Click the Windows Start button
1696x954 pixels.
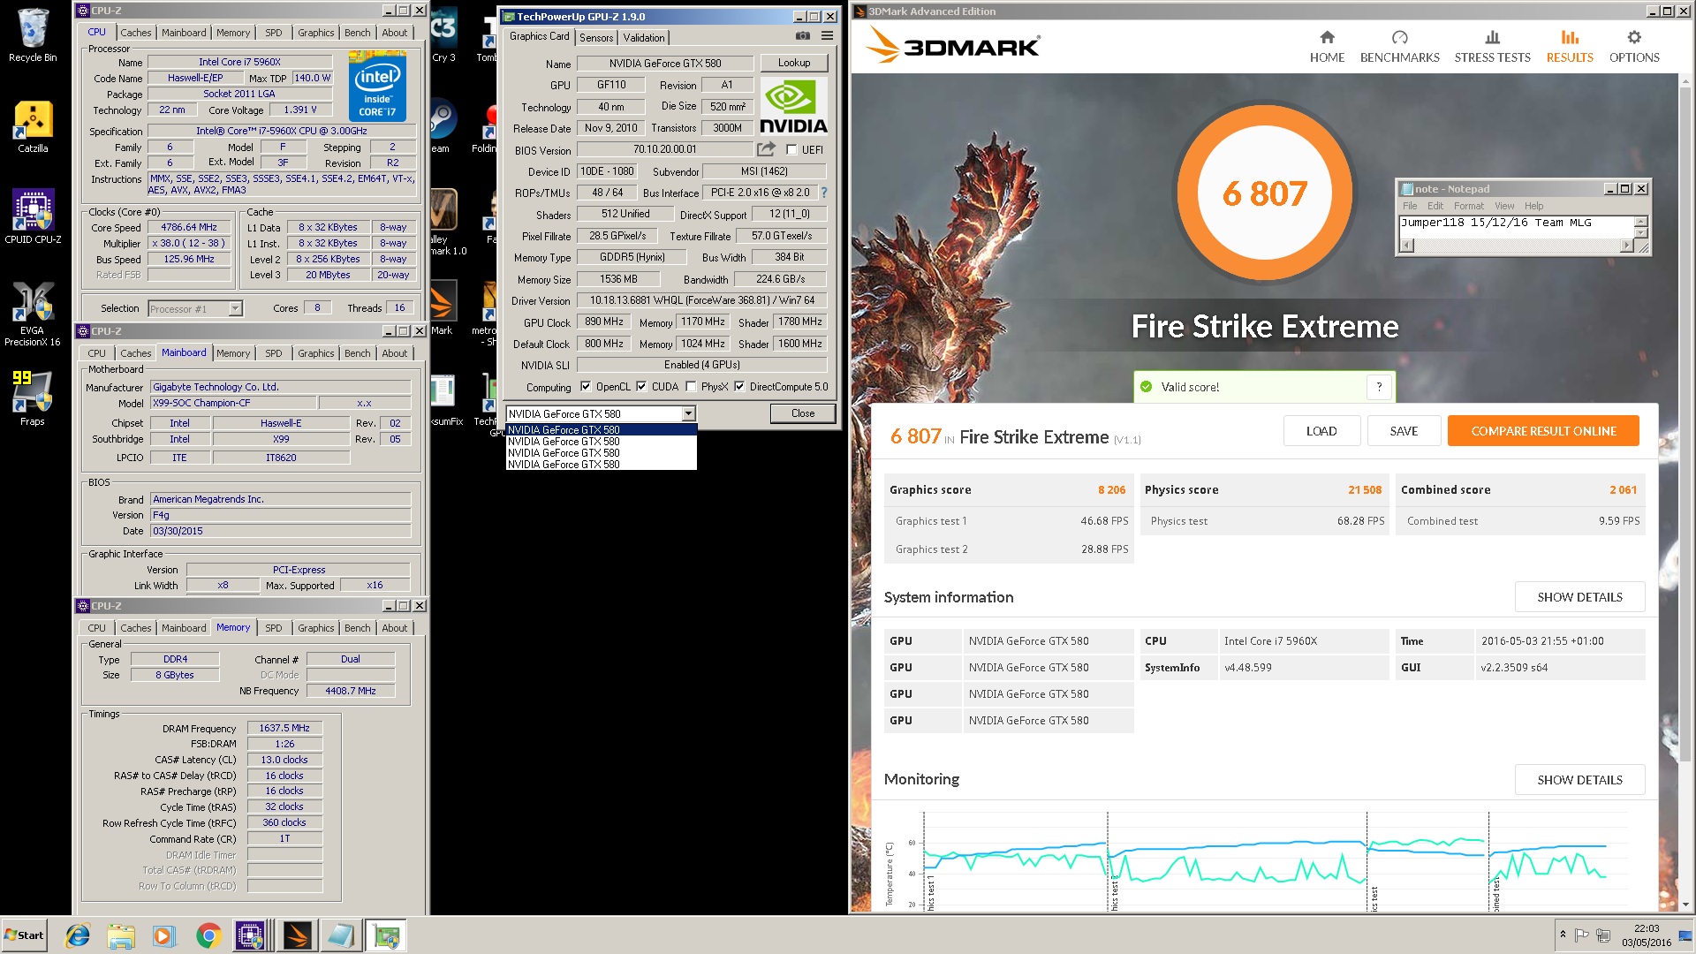[x=24, y=935]
